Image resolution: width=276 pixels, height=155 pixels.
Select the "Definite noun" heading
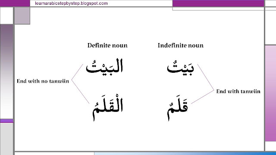point(107,46)
